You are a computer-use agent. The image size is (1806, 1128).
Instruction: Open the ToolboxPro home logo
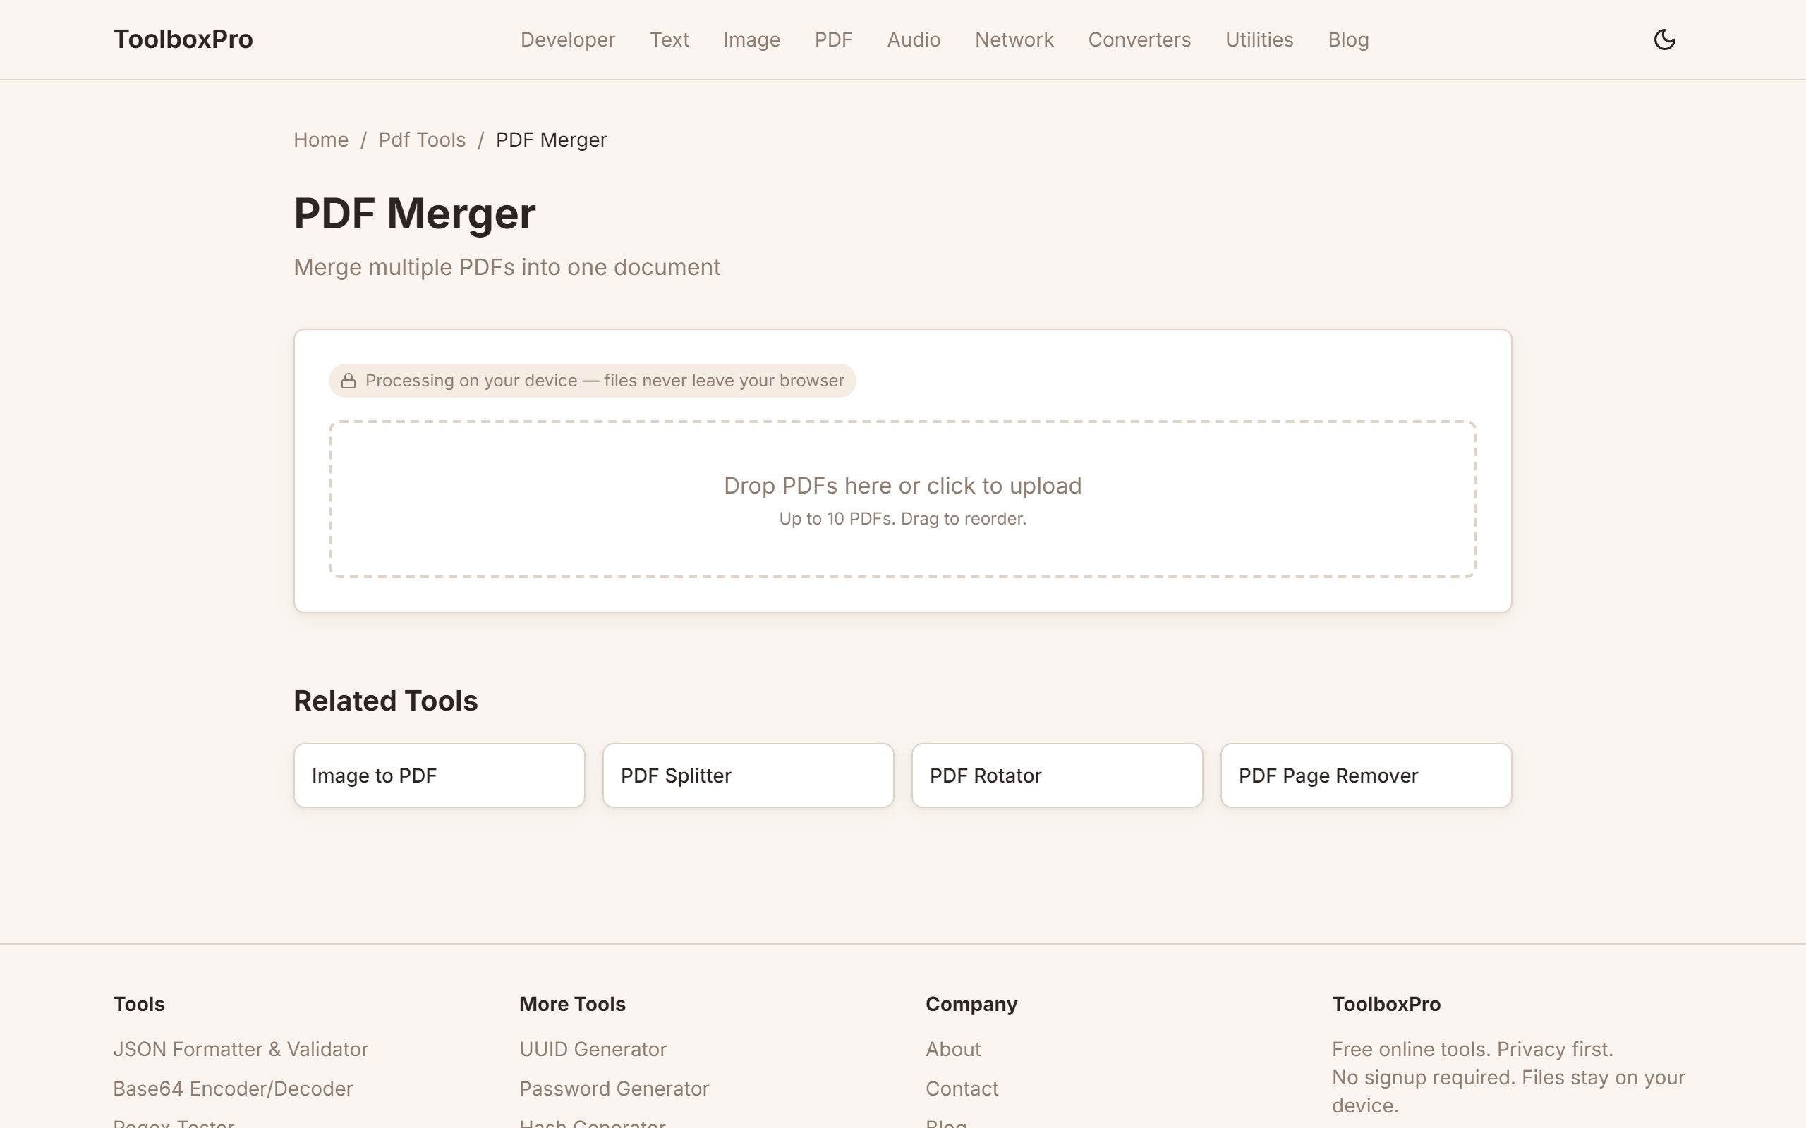(x=183, y=39)
